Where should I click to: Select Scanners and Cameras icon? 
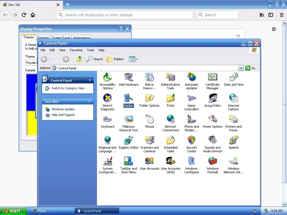(150, 144)
